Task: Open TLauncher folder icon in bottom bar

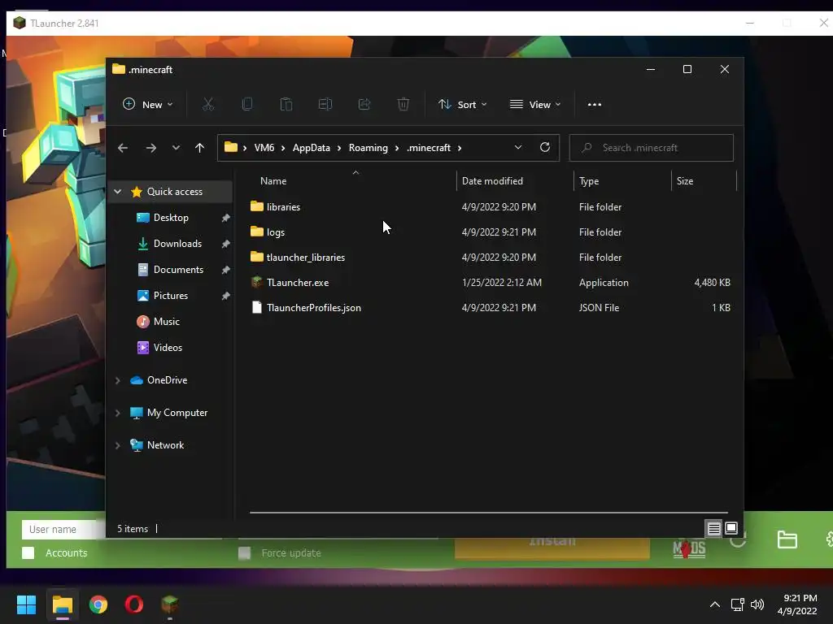Action: point(787,539)
